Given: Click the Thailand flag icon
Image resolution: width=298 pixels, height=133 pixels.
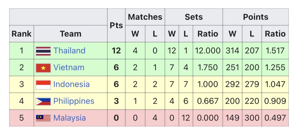Looking at the screenshot, I should click(43, 51).
